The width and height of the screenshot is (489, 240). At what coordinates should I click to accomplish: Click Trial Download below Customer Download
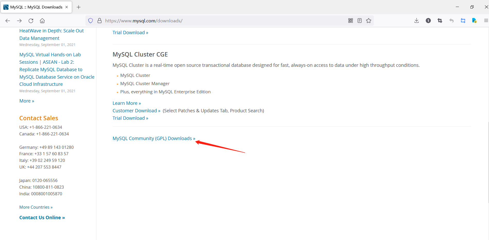130,118
